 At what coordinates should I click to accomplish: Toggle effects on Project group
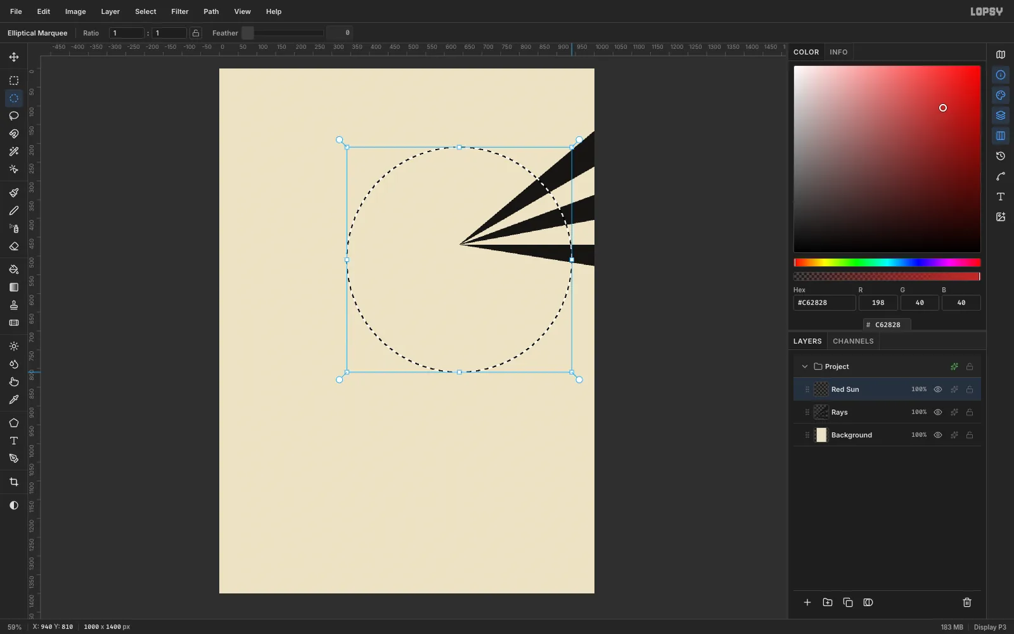coord(954,366)
